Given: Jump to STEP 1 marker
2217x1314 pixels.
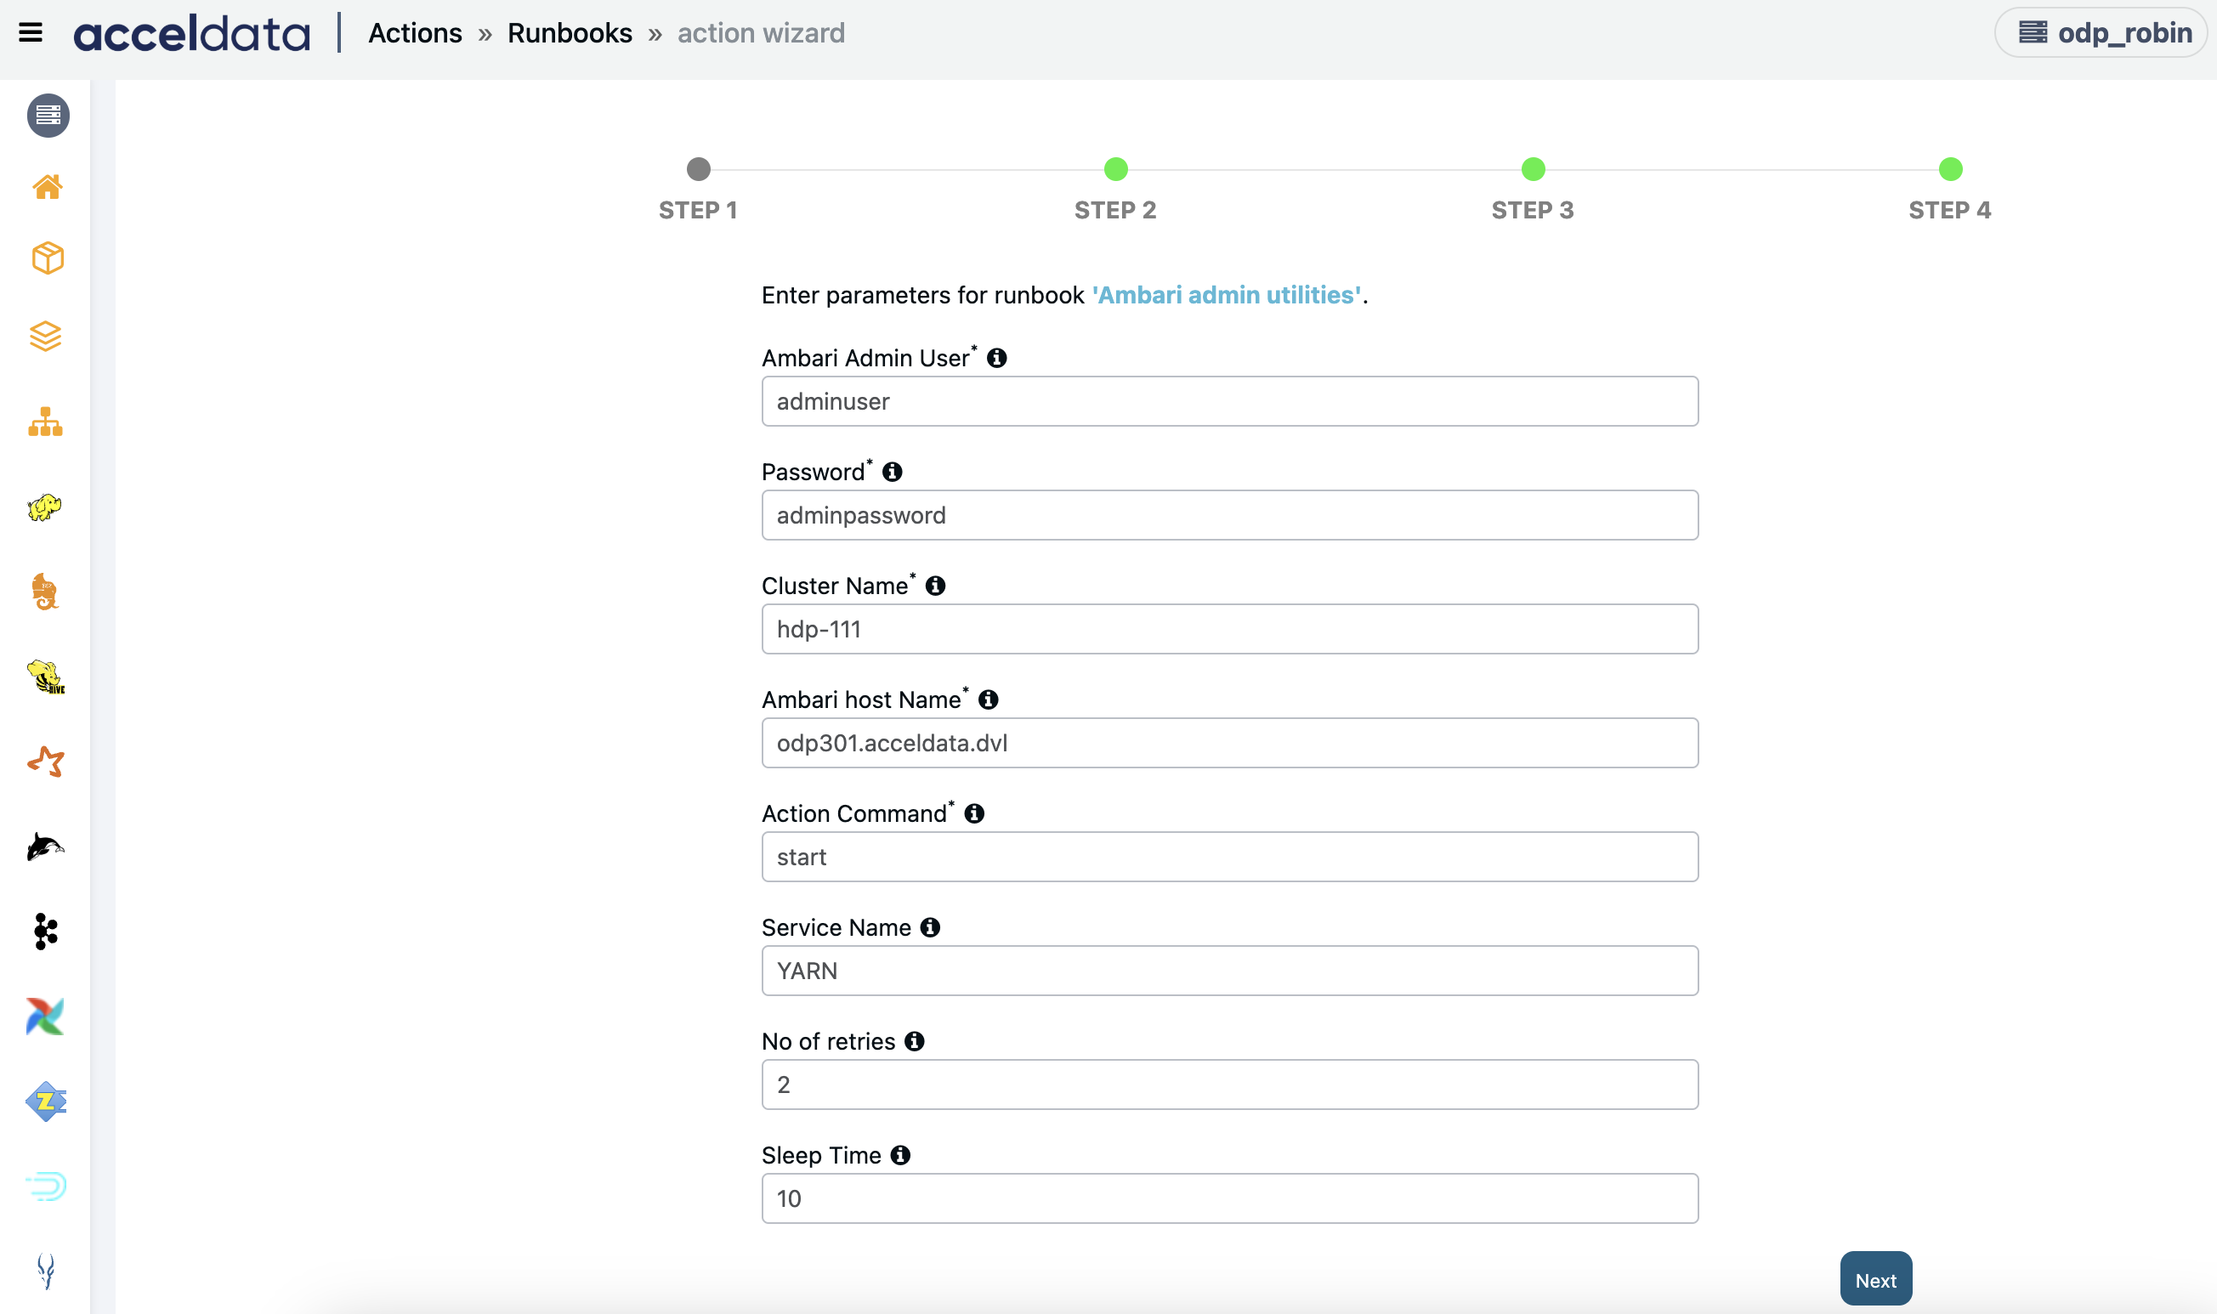Looking at the screenshot, I should [x=699, y=169].
